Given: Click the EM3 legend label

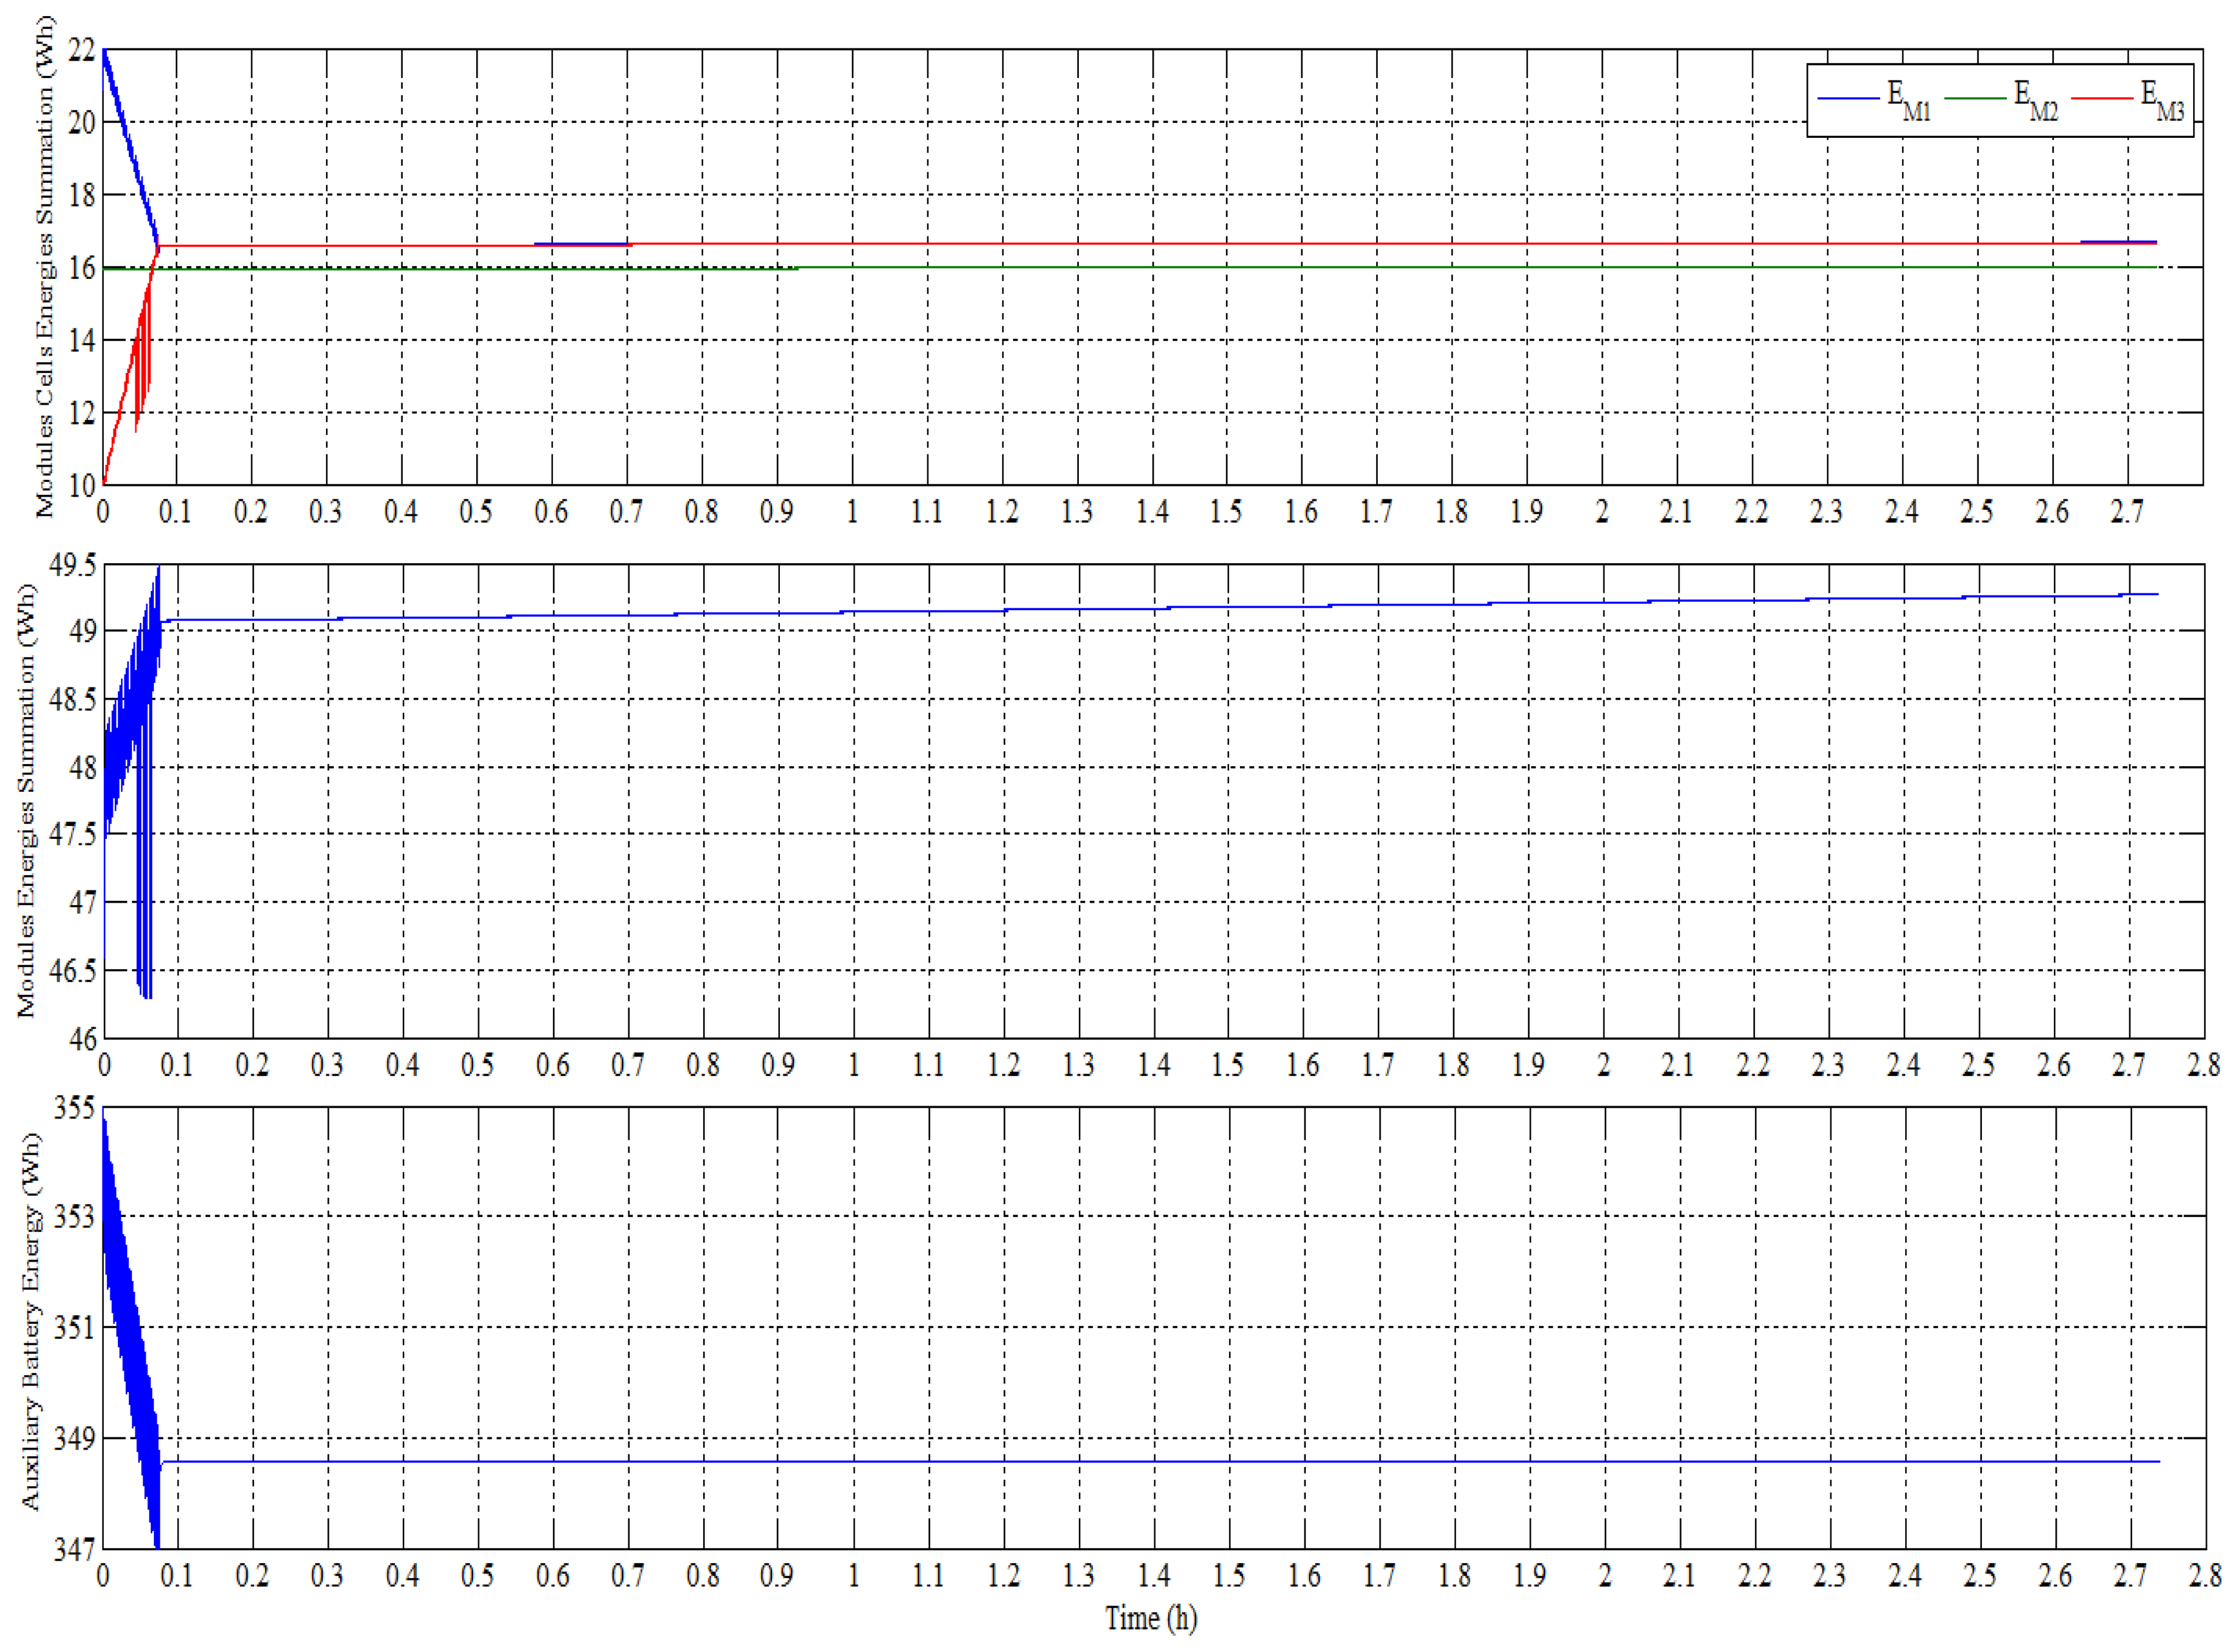Looking at the screenshot, I should click(x=2161, y=101).
